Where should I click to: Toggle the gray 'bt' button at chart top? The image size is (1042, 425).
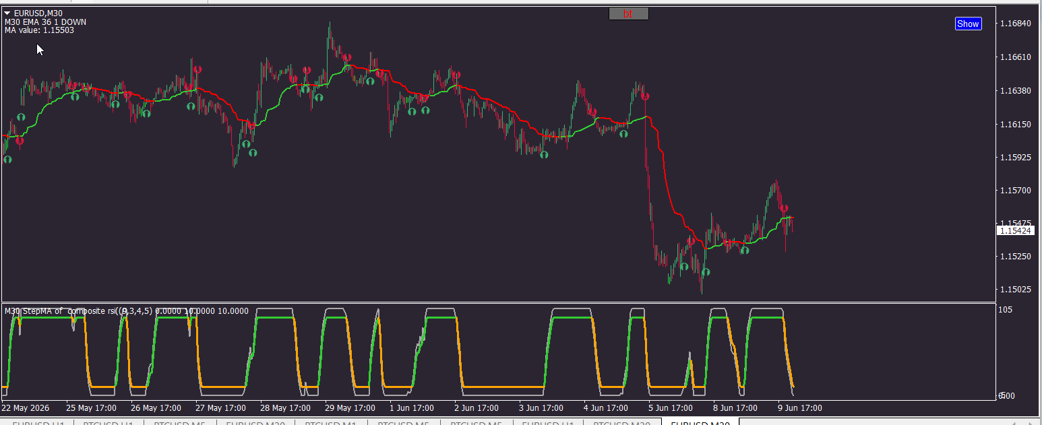tap(628, 13)
